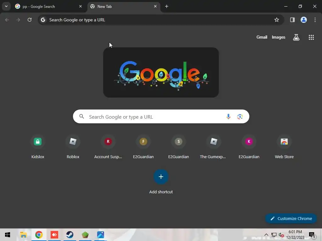
Task: Search by image with Google Lens
Action: click(x=240, y=117)
